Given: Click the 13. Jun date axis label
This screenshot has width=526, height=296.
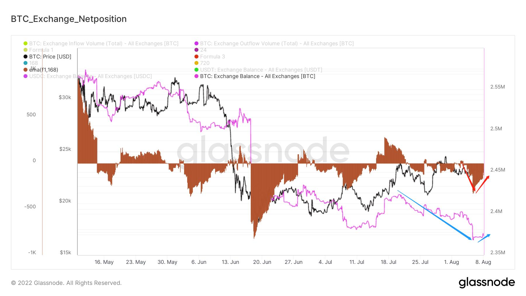Looking at the screenshot, I should click(230, 262).
